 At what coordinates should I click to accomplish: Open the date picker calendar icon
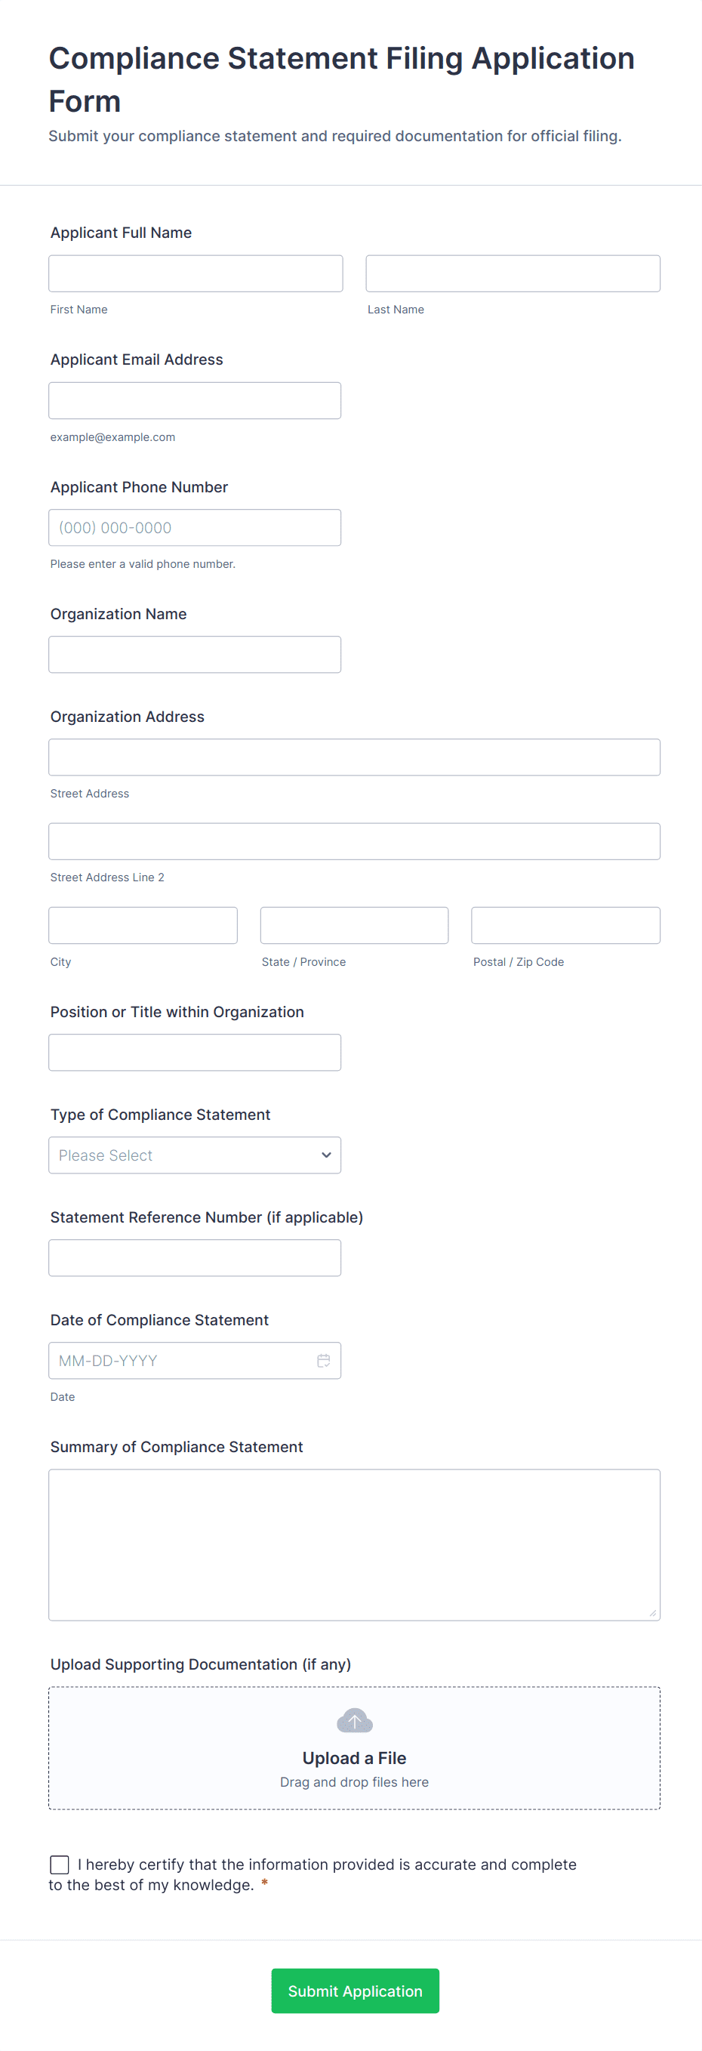pyautogui.click(x=323, y=1360)
